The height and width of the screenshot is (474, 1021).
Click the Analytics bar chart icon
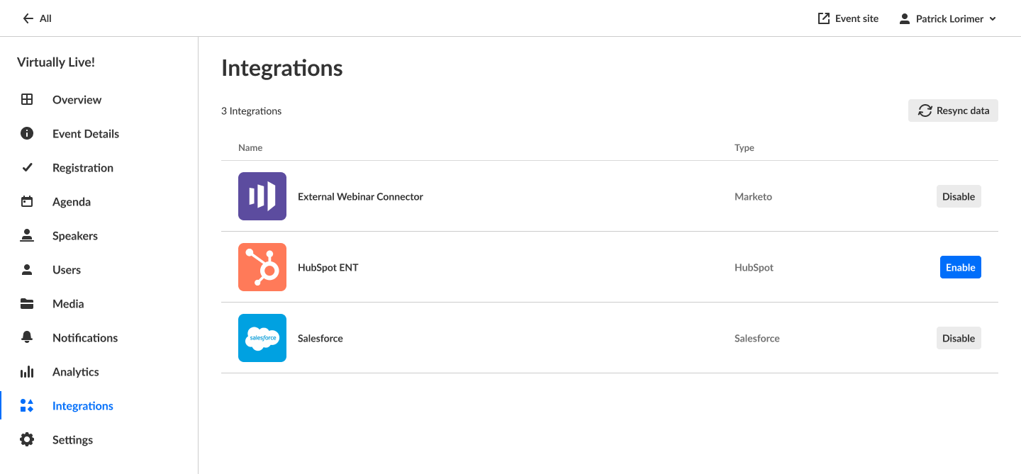(27, 372)
